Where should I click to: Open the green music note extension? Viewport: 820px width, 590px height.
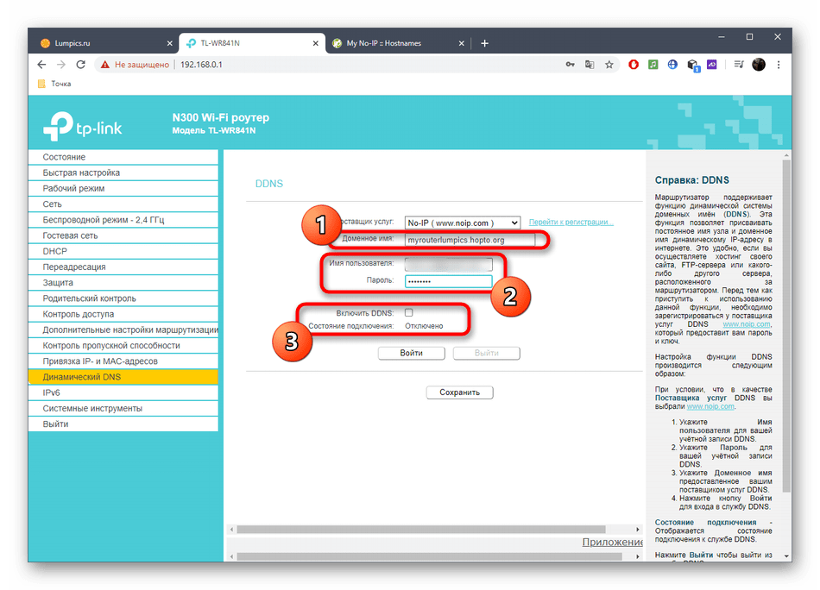(x=654, y=65)
